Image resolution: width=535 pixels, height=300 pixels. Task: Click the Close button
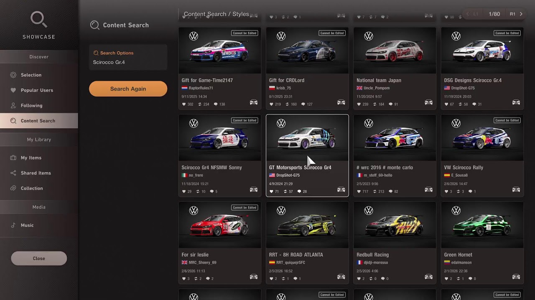[39, 258]
